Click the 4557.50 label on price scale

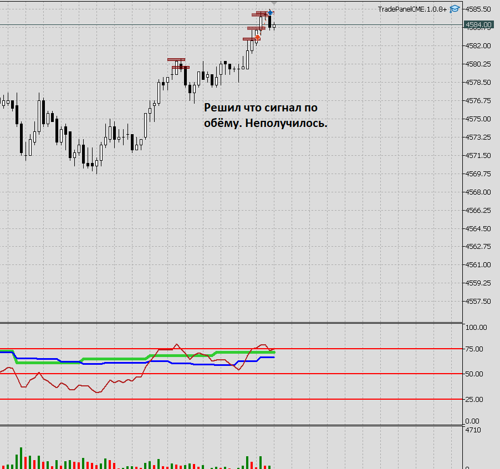(478, 301)
